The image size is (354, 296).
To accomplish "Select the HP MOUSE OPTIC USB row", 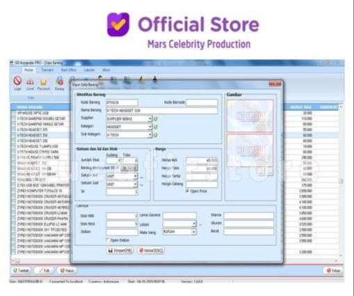I will pos(40,113).
